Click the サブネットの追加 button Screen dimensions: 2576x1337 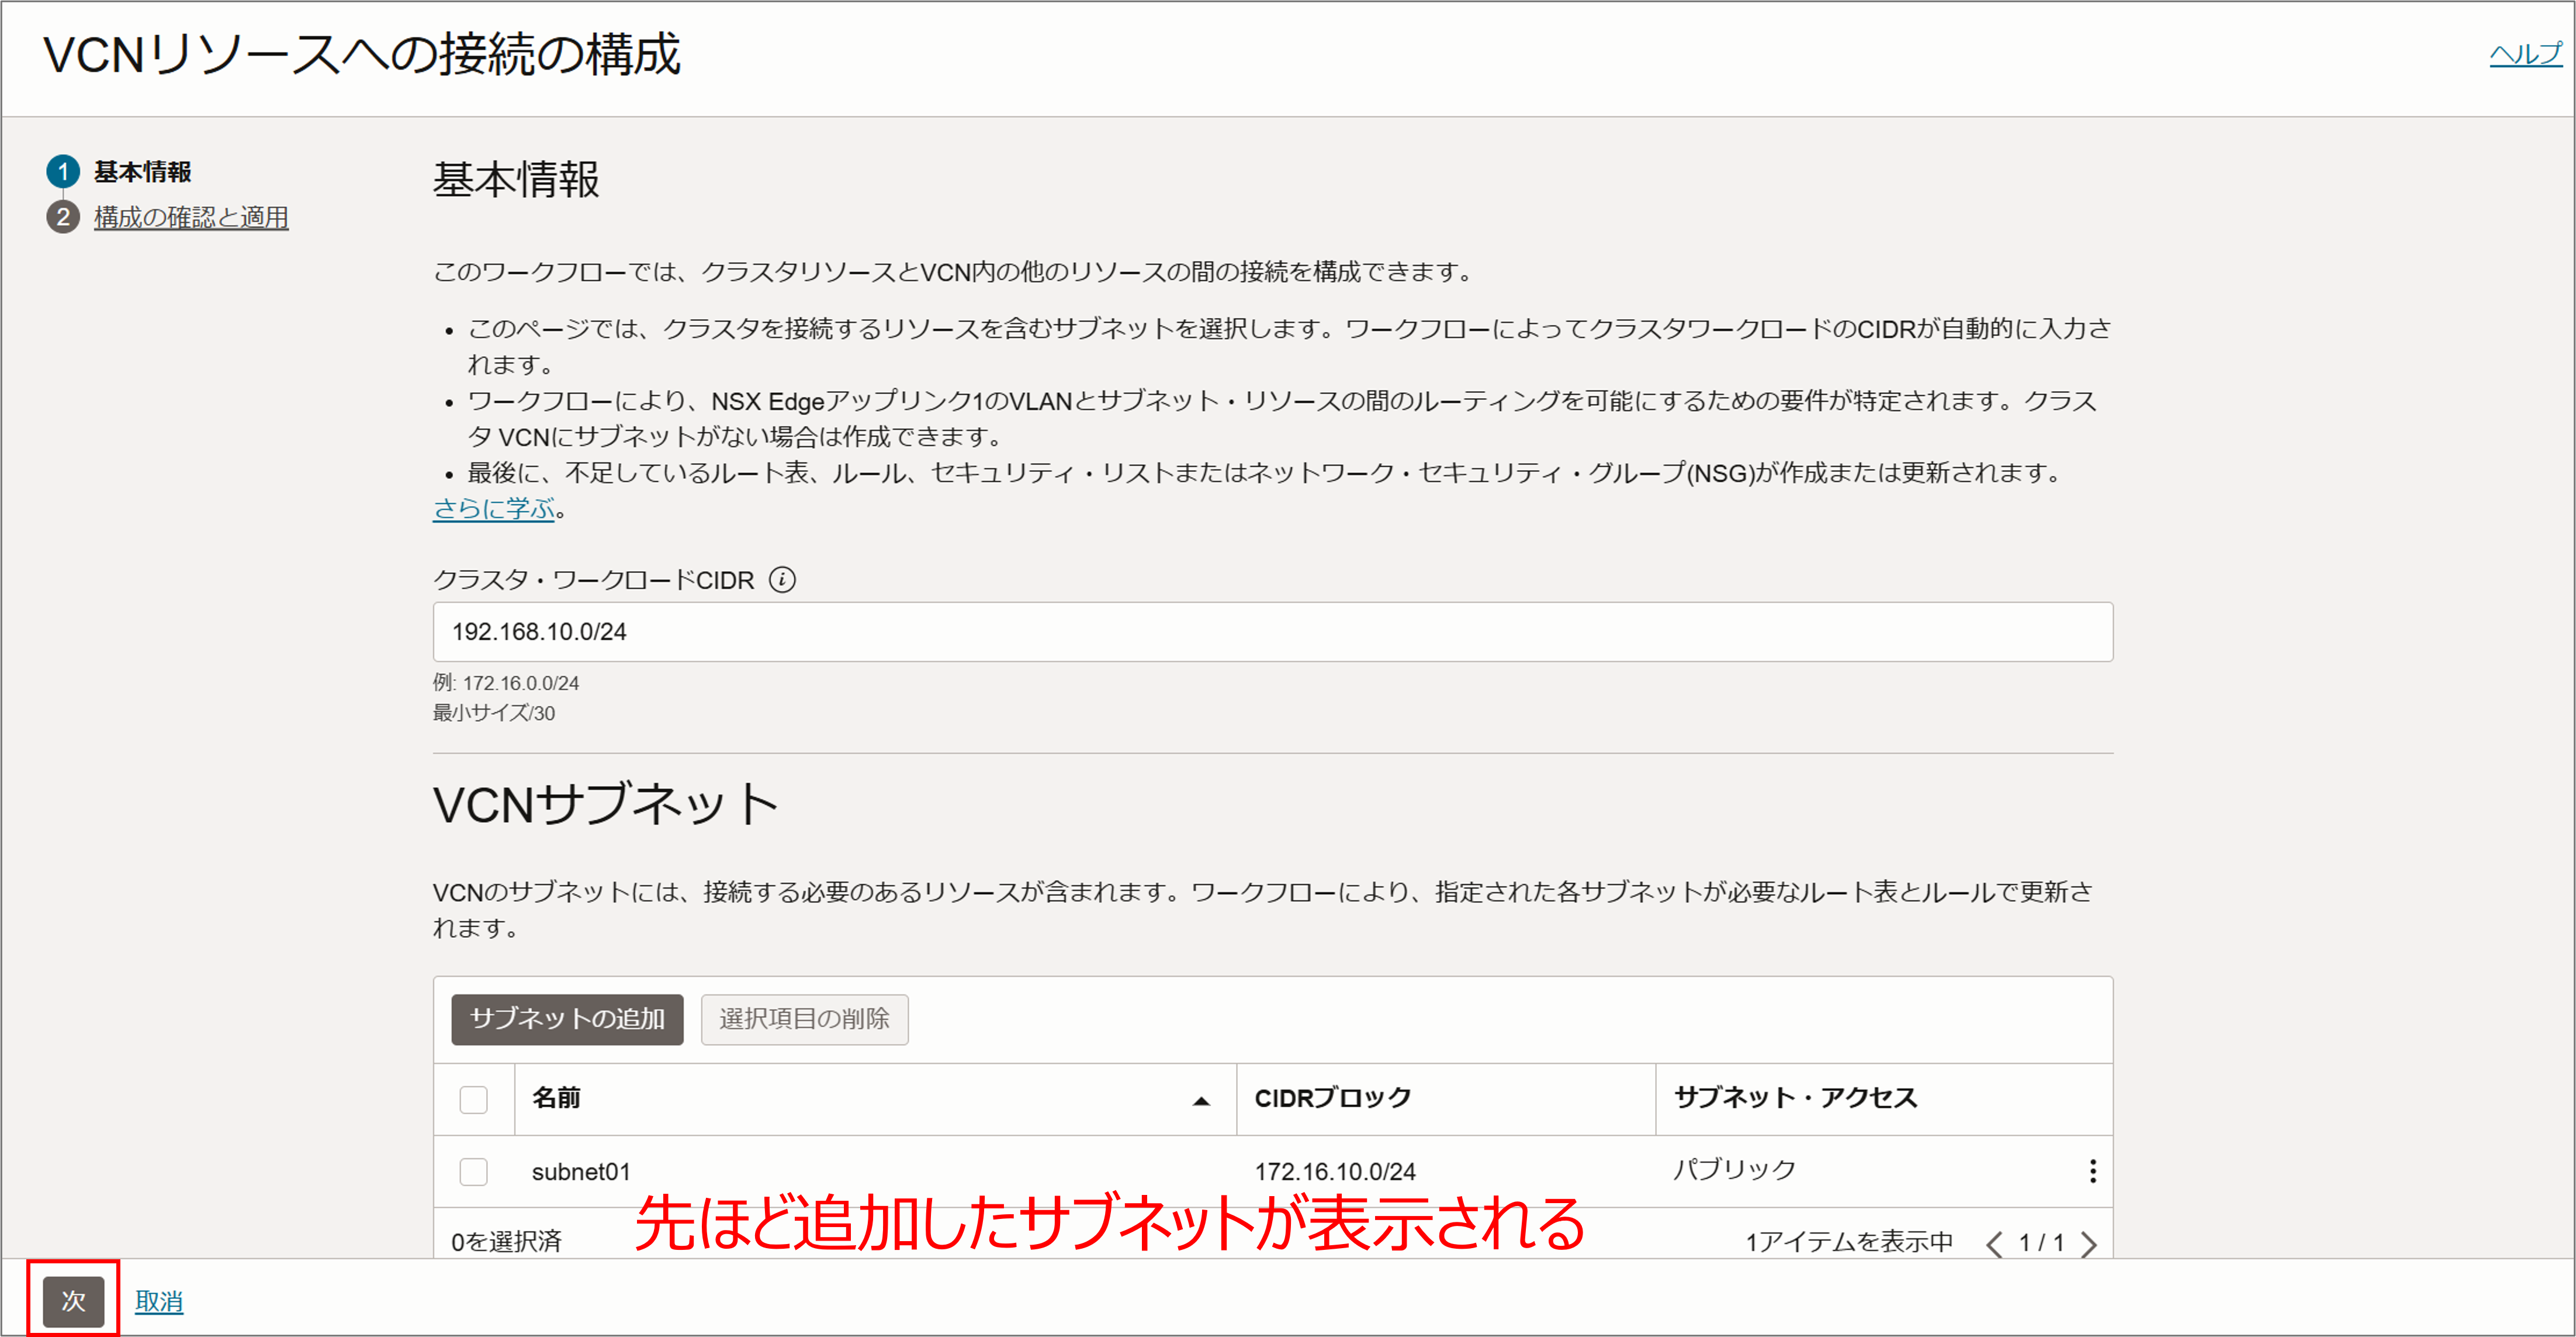(x=567, y=1019)
